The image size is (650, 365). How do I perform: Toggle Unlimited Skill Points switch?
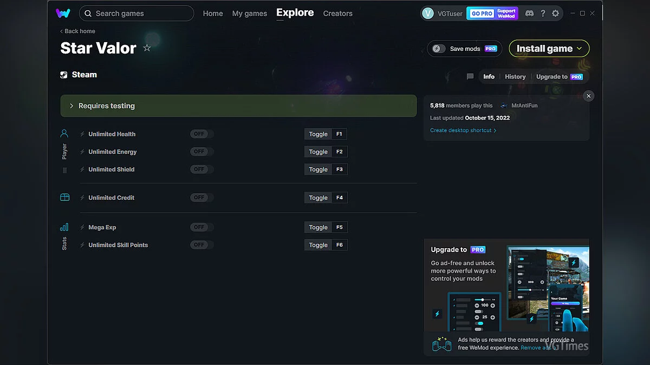pos(201,245)
